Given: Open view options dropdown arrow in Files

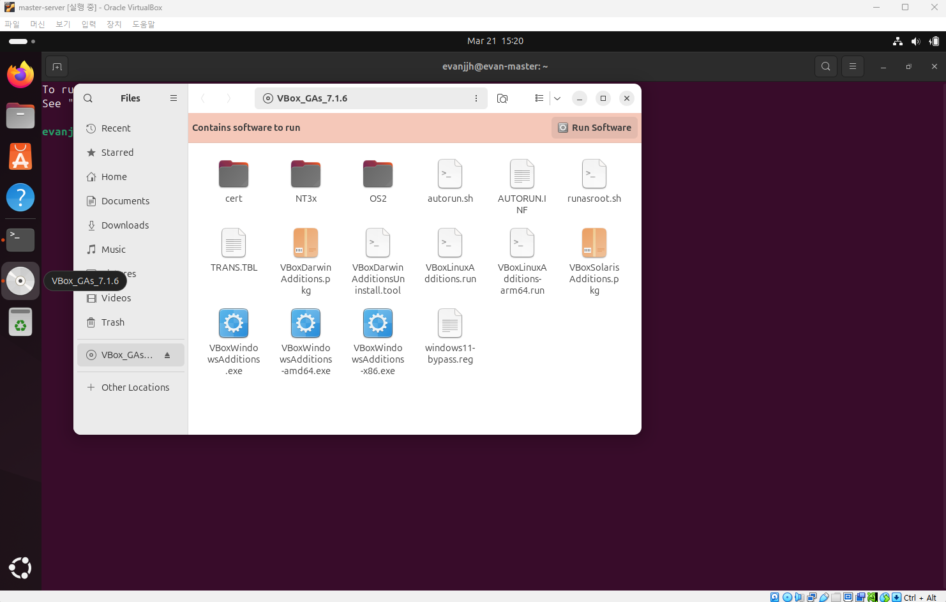Looking at the screenshot, I should pos(557,98).
